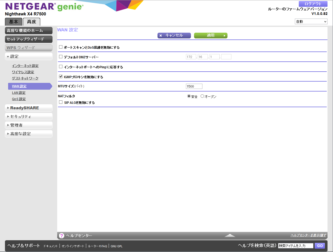The image size is (333, 252).
Task: Click the help center expand arrow
Action: (x=230, y=236)
